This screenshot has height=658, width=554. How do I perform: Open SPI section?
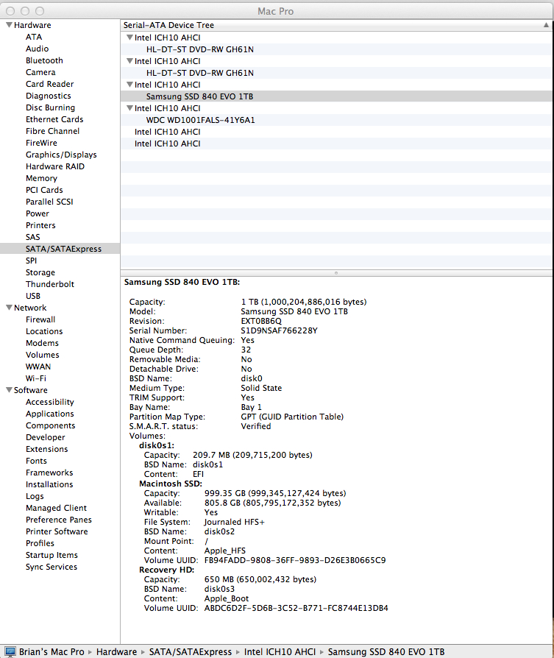click(x=31, y=260)
